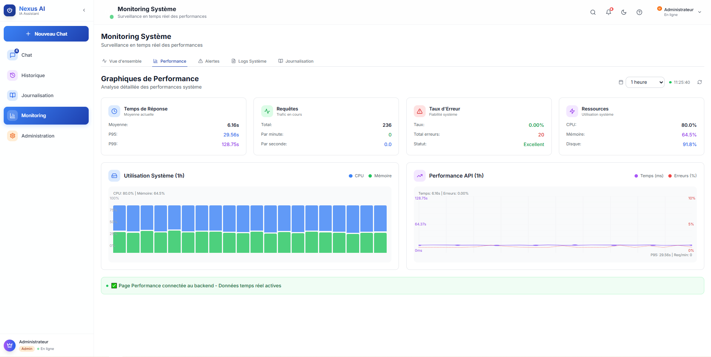This screenshot has height=357, width=711.
Task: Click the search magnifier icon in header
Action: point(593,12)
